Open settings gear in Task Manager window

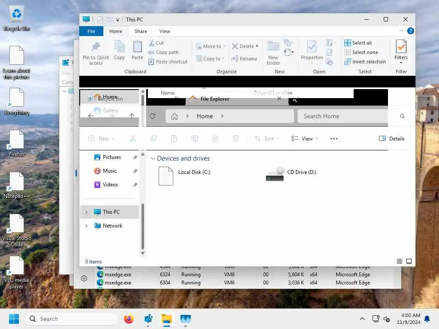[x=84, y=278]
